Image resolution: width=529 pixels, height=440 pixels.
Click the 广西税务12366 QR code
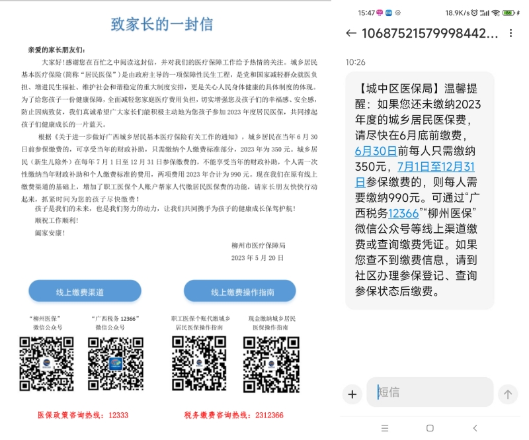coord(116,364)
